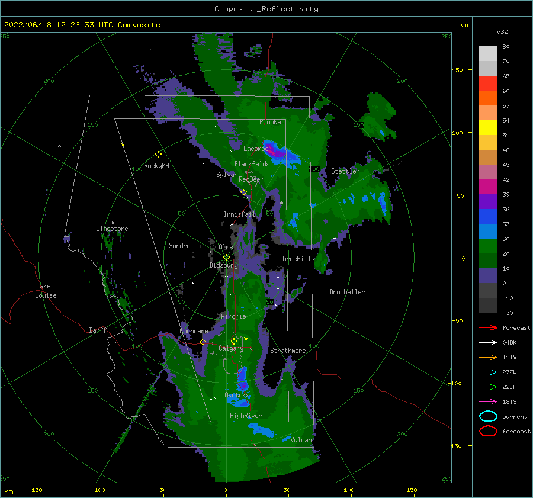Click the Innisfail label
533x498 pixels.
(x=240, y=214)
